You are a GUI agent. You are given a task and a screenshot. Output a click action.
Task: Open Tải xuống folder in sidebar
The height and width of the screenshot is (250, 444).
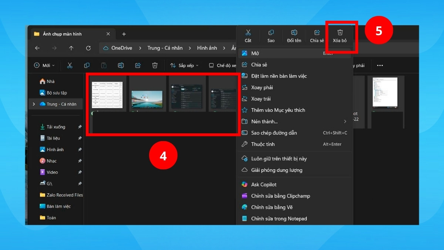[55, 127]
